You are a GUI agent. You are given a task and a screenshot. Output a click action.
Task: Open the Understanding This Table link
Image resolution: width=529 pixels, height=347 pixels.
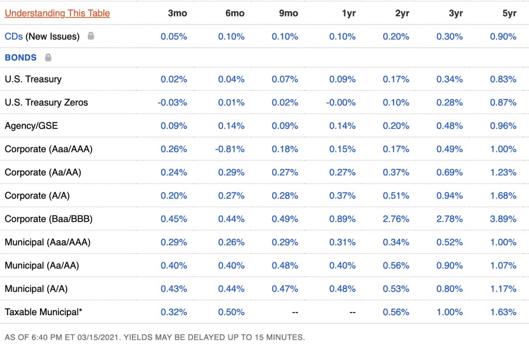58,13
